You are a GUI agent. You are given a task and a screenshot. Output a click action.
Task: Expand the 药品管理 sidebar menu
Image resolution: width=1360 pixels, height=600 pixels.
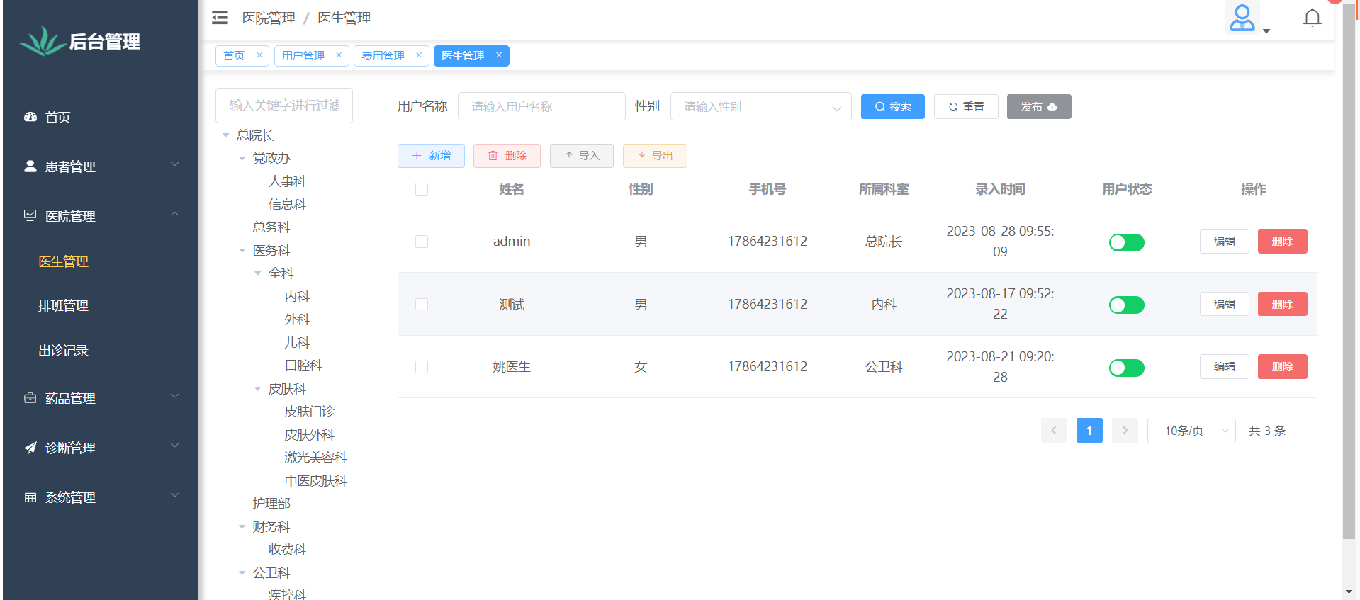100,398
